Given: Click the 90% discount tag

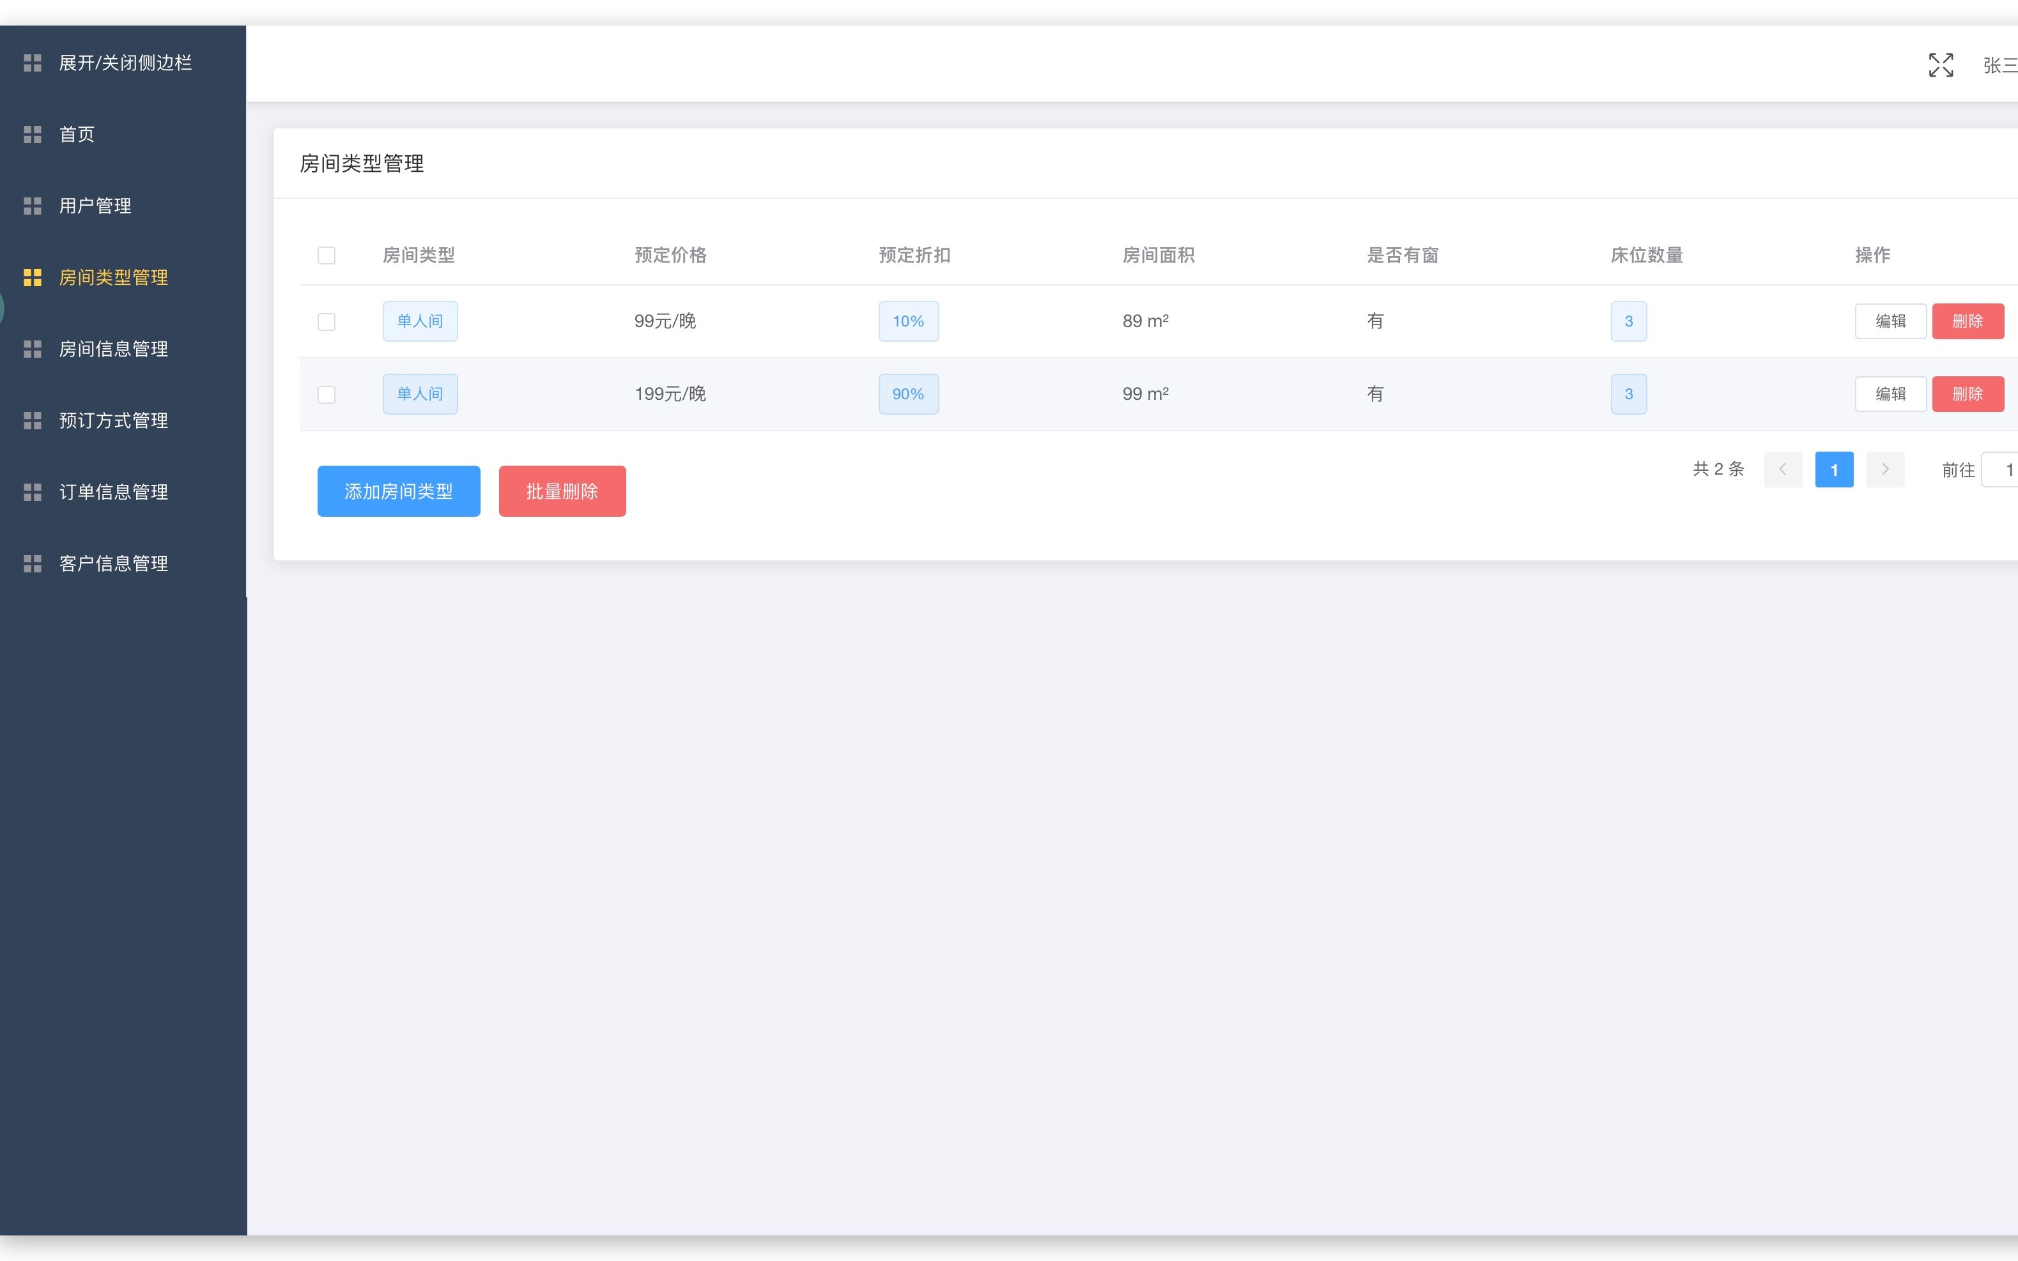Looking at the screenshot, I should pyautogui.click(x=909, y=394).
